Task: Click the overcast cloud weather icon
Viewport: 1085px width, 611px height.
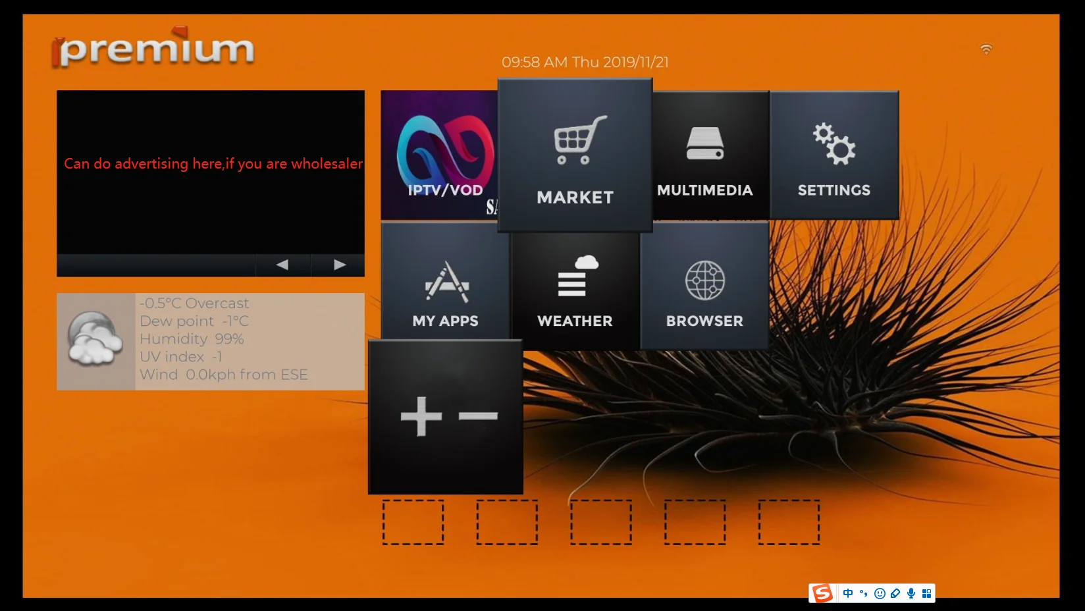Action: (95, 338)
